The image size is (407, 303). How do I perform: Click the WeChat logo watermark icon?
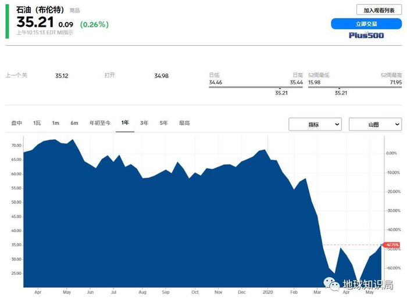click(x=333, y=284)
